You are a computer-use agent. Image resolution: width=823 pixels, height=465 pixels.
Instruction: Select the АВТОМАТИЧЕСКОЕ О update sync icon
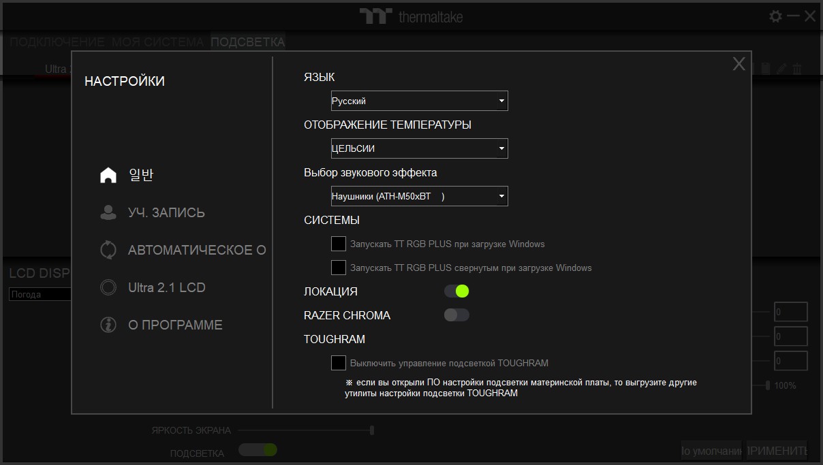(108, 250)
